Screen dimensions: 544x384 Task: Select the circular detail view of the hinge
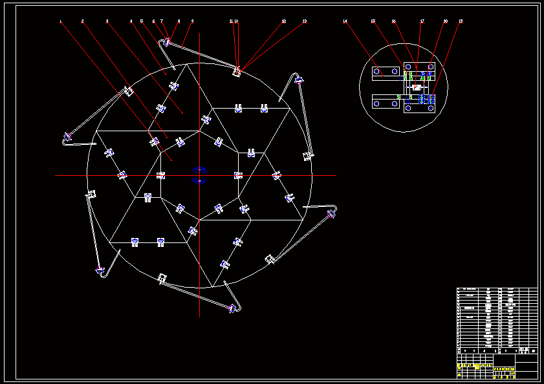click(x=404, y=88)
